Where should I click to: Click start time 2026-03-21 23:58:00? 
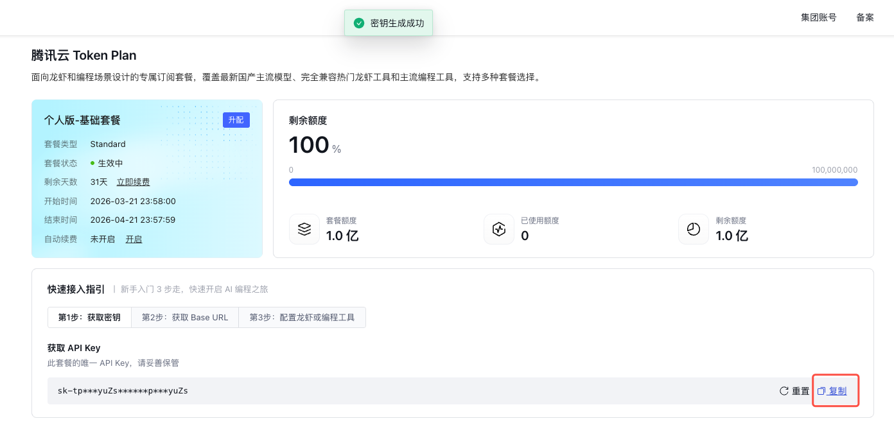point(133,201)
